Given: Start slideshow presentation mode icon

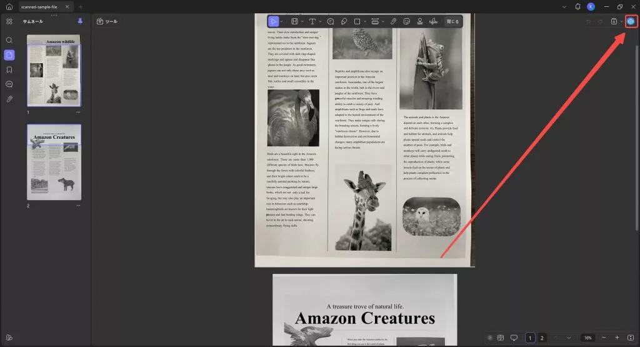Looking at the screenshot, I should pos(514,338).
